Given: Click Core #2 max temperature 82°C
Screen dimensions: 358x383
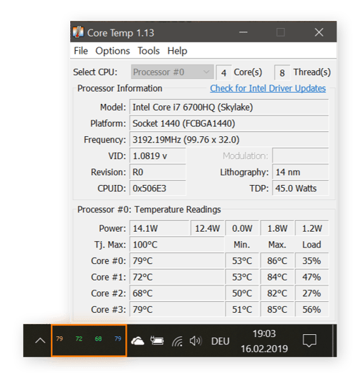Looking at the screenshot, I should click(277, 293).
